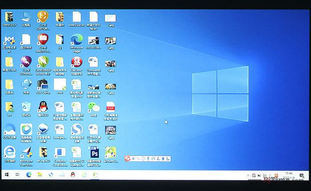Click the Sogou input method S logo
311x191 pixels.
[x=128, y=159]
